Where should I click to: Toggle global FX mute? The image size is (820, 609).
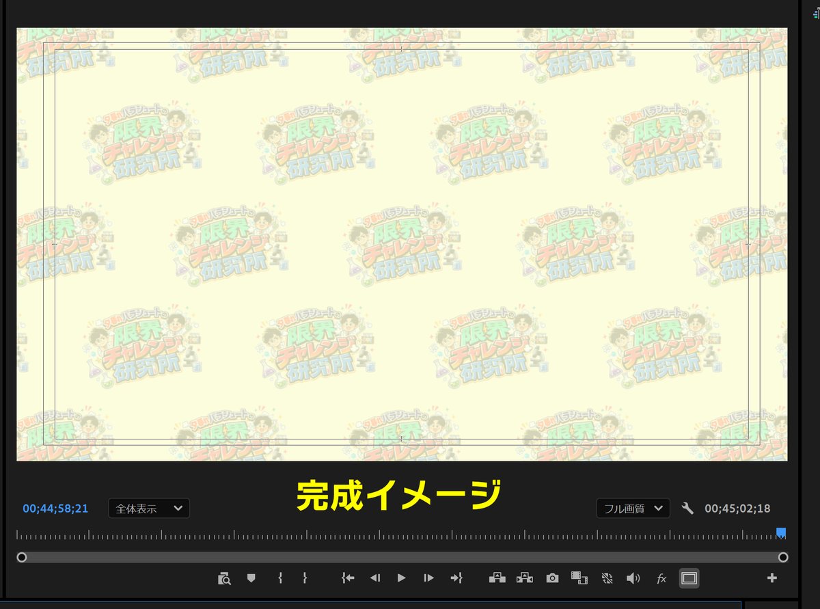coord(661,578)
